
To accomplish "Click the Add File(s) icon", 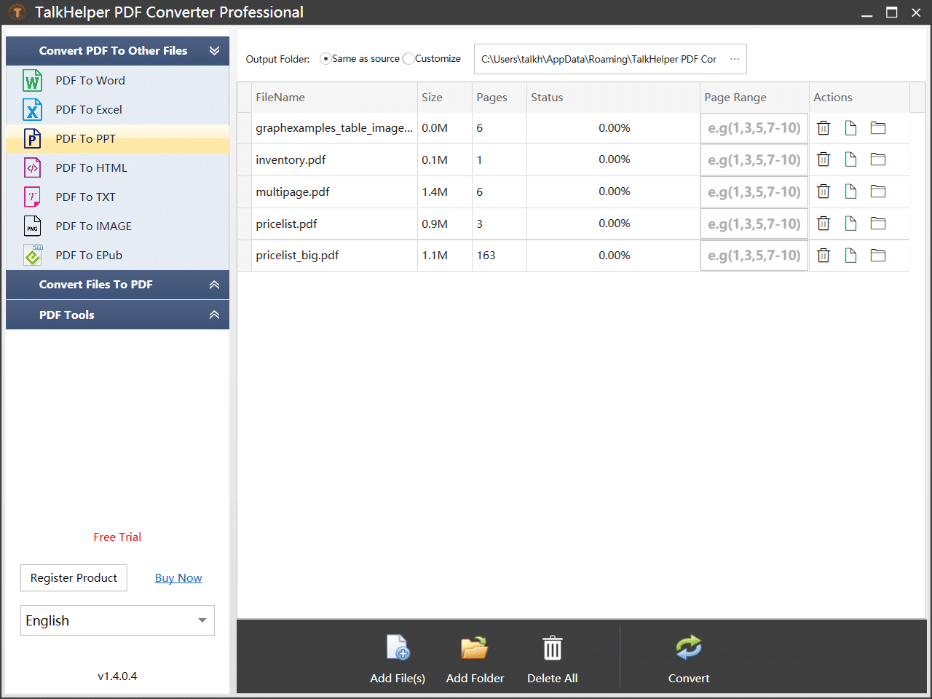I will 398,647.
